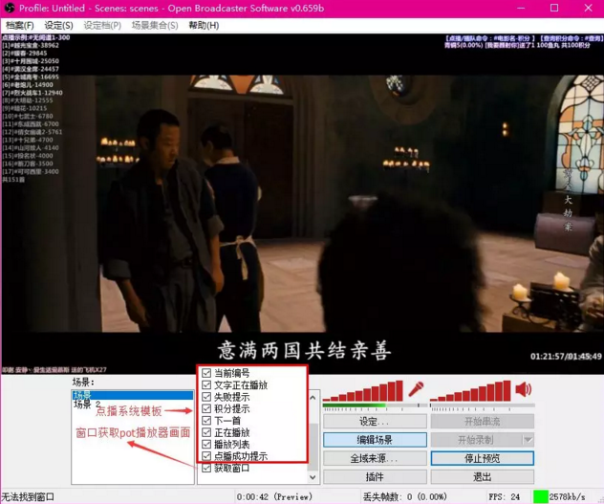Mute the microphone icon

pyautogui.click(x=416, y=388)
